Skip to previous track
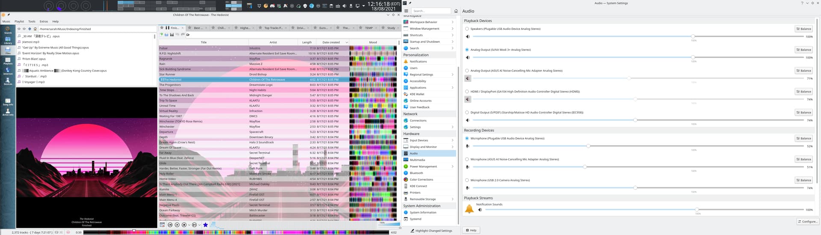Screen dimensions: 821x235 170,225
